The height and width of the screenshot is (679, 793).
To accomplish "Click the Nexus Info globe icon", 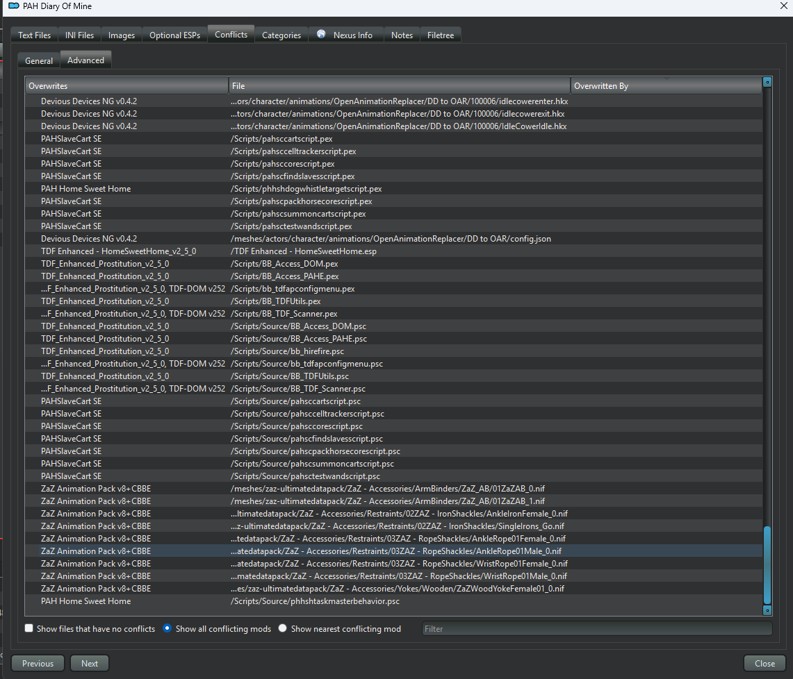I will [321, 34].
